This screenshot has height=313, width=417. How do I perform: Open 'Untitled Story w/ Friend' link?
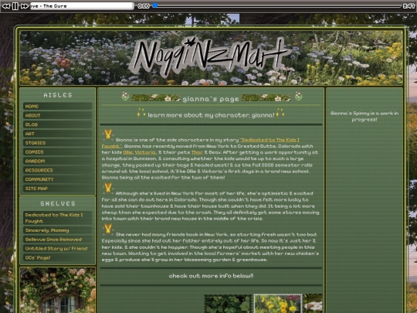click(57, 248)
